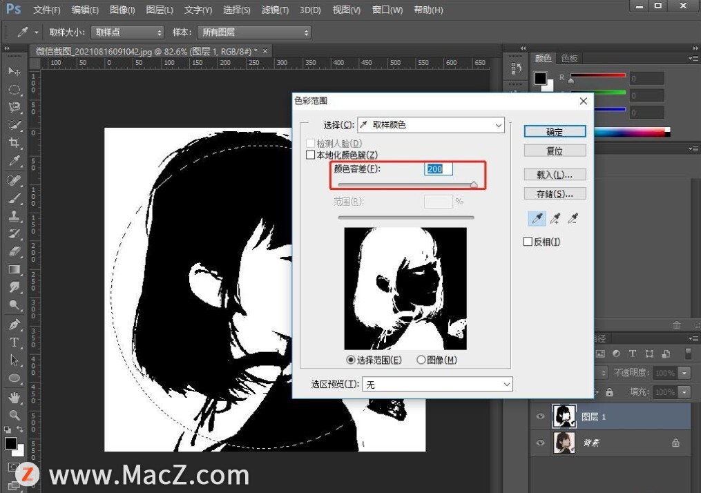Click the eyedropper sample tool in dialog
Viewport: 701px width, 493px height.
(537, 219)
